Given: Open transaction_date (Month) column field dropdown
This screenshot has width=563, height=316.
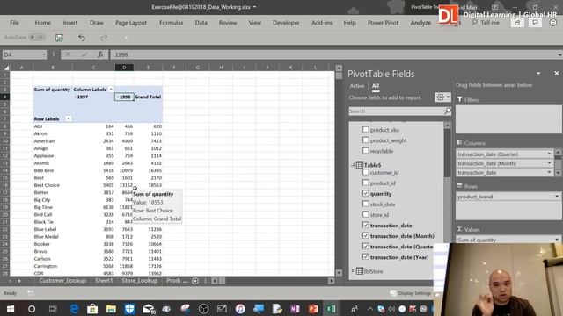Looking at the screenshot, I should point(549,163).
